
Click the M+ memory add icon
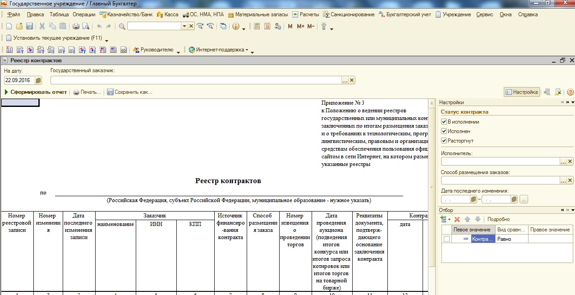(301, 27)
